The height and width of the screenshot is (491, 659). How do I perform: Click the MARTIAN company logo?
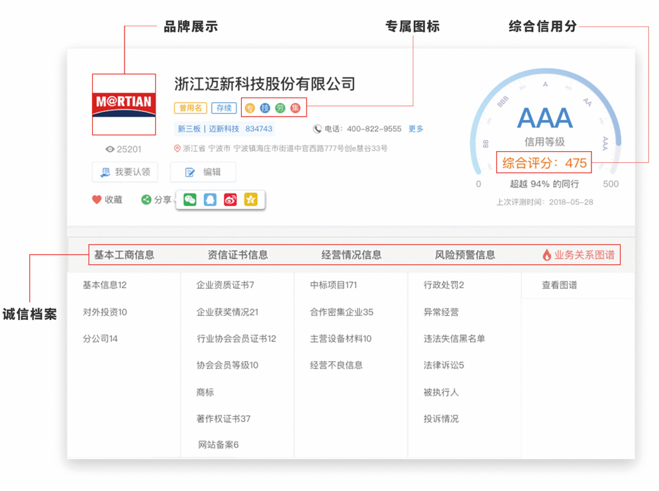click(x=124, y=103)
